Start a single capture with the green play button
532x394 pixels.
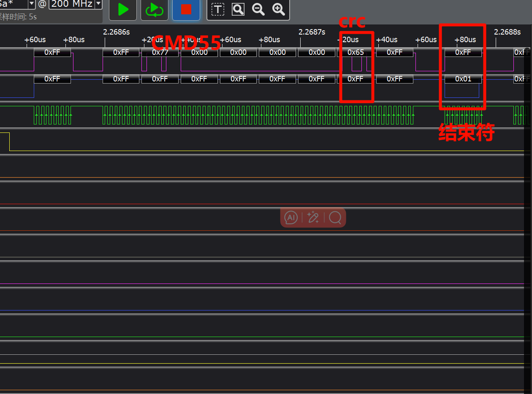point(123,10)
